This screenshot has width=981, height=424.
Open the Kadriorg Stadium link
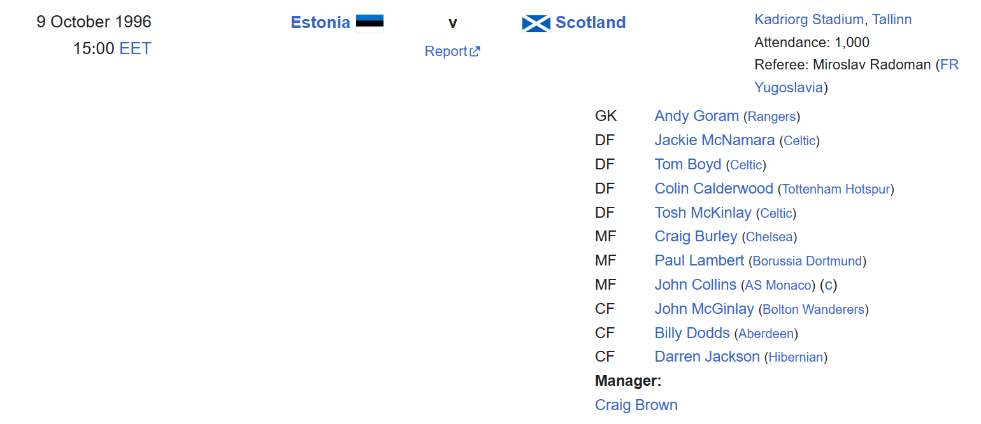808,20
